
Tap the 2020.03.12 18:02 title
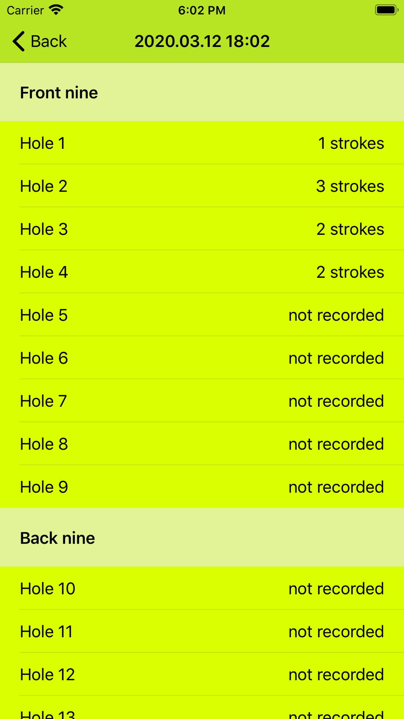point(202,41)
